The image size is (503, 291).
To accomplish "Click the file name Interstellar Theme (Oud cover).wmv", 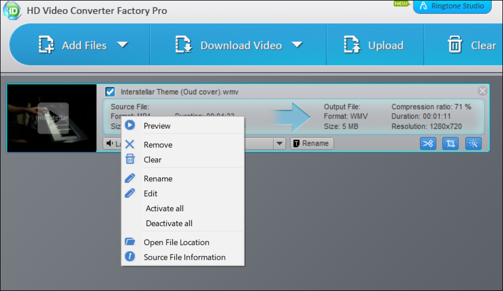I will (x=180, y=92).
